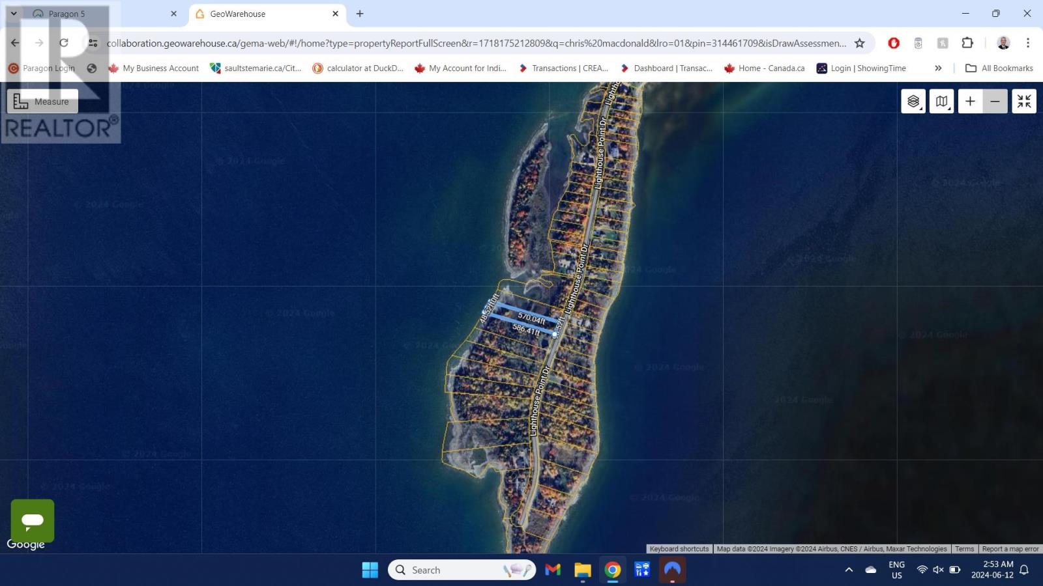Open the All Bookmarks folder
This screenshot has height=586, width=1043.
pyautogui.click(x=999, y=68)
